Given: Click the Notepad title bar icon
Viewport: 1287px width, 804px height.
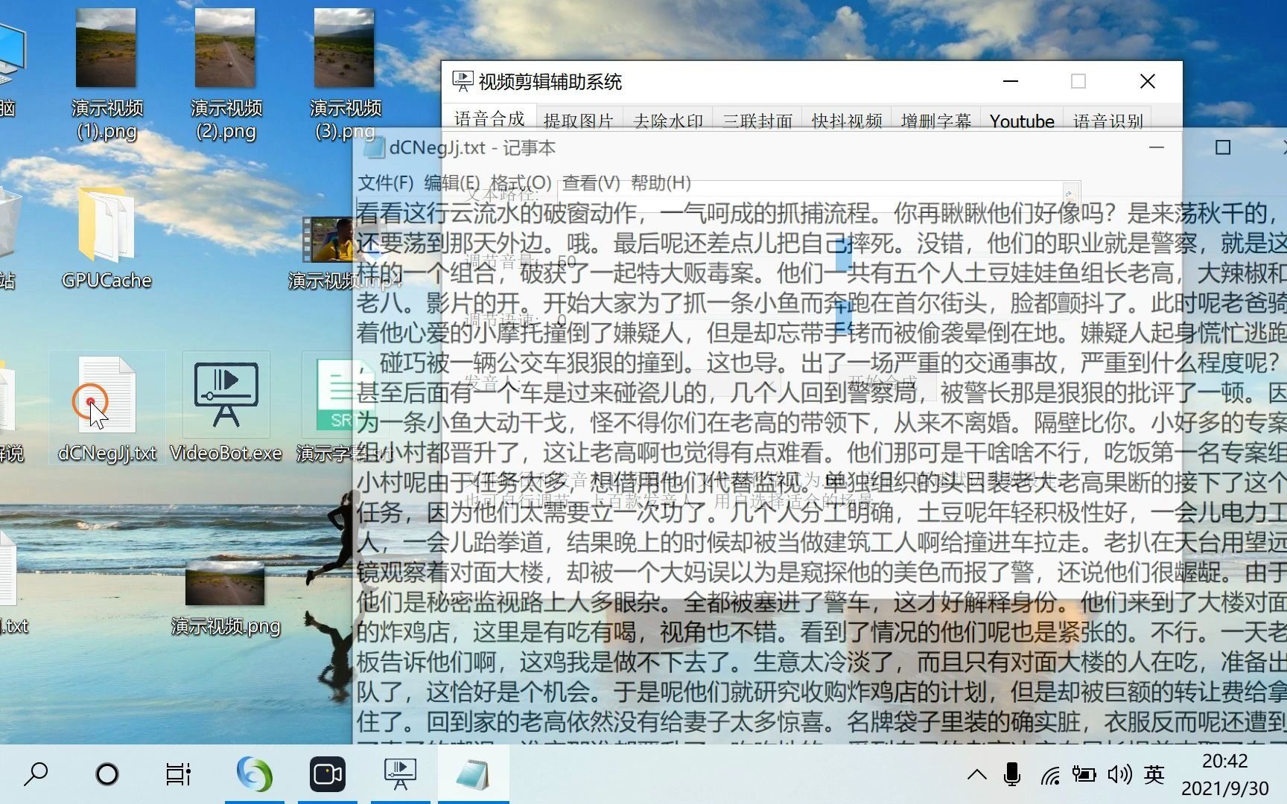Looking at the screenshot, I should pyautogui.click(x=374, y=147).
